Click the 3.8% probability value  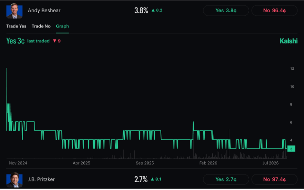[x=141, y=11]
